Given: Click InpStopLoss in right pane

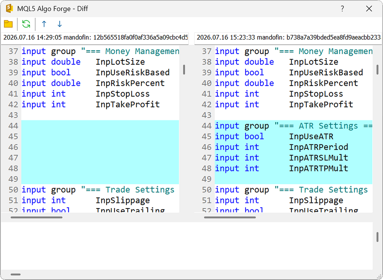Looking at the screenshot, I should tap(316, 94).
